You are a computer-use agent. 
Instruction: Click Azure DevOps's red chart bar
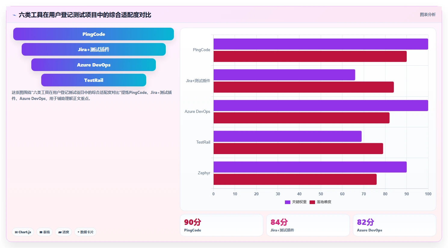(301, 118)
